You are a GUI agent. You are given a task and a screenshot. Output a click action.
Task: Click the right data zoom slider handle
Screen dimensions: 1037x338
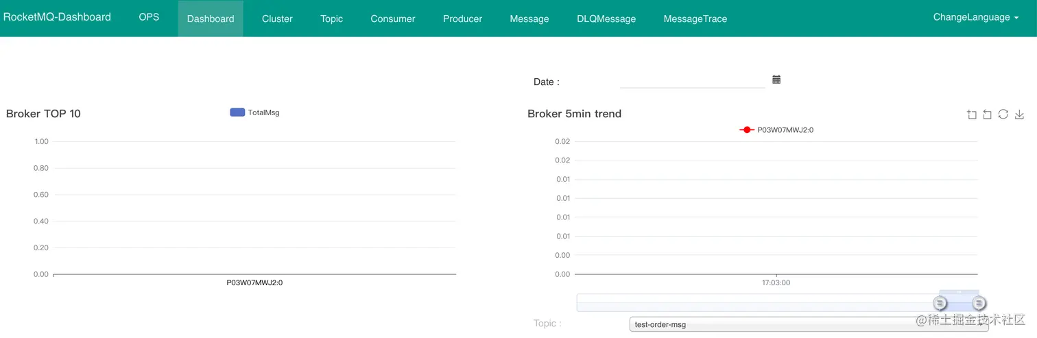coord(979,303)
